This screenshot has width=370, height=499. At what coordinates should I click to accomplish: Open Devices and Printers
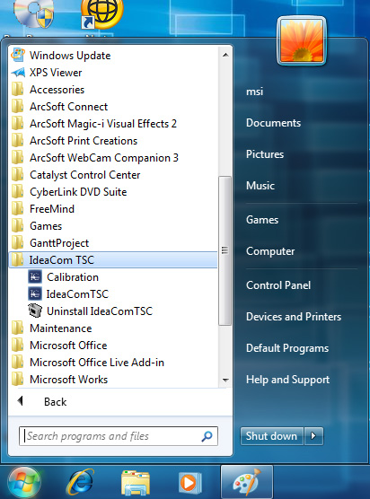pos(294,317)
